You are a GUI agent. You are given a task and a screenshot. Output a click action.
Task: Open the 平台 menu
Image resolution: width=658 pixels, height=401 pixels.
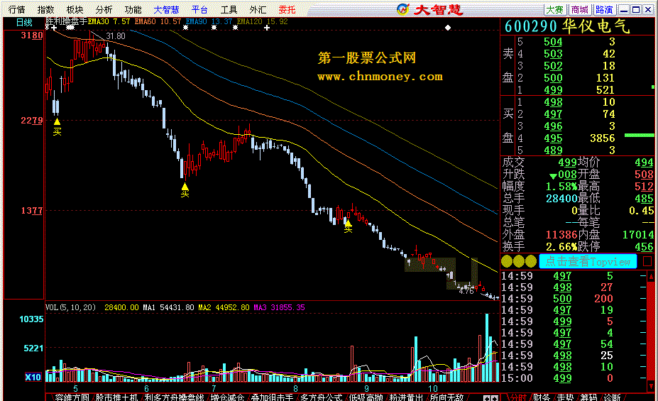(199, 10)
